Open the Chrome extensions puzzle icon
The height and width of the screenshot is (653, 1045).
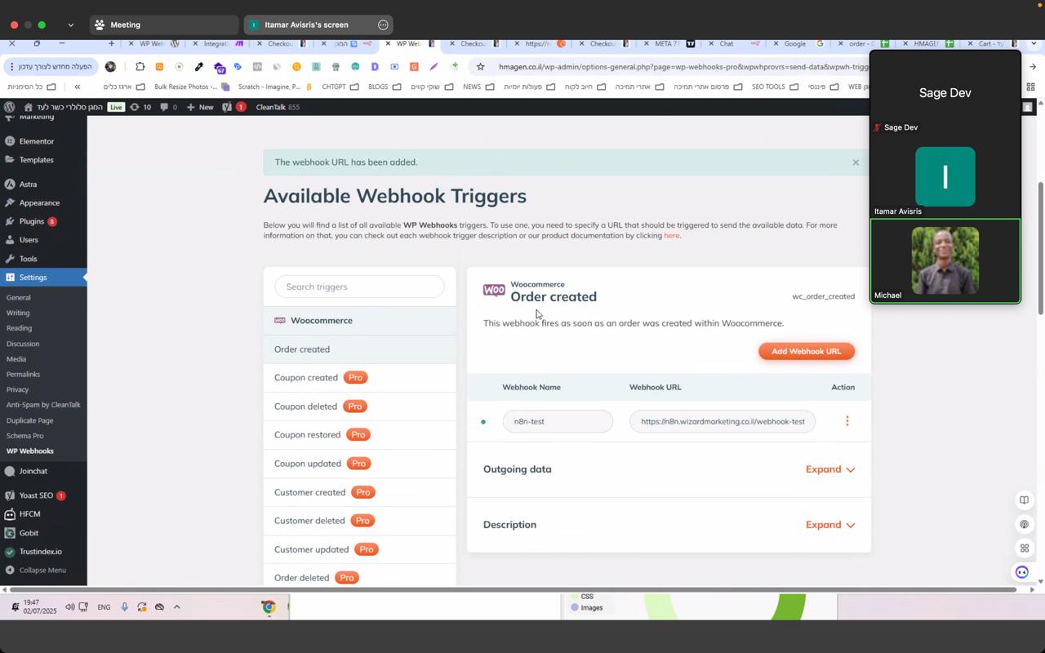click(x=140, y=67)
